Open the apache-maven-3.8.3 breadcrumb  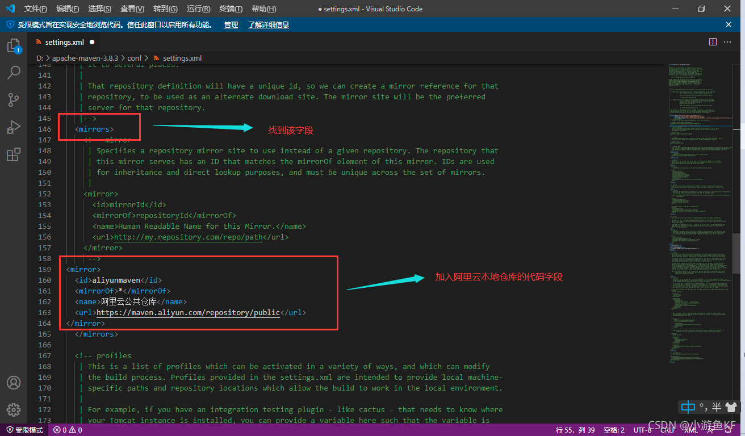coord(85,58)
